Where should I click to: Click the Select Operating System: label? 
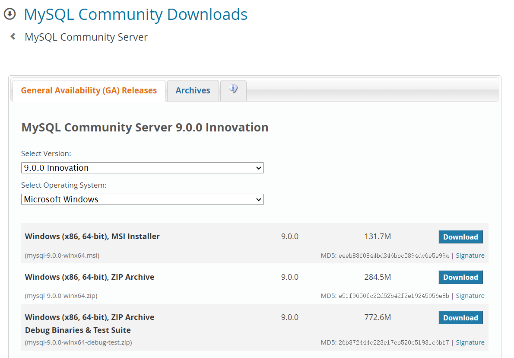pyautogui.click(x=64, y=185)
